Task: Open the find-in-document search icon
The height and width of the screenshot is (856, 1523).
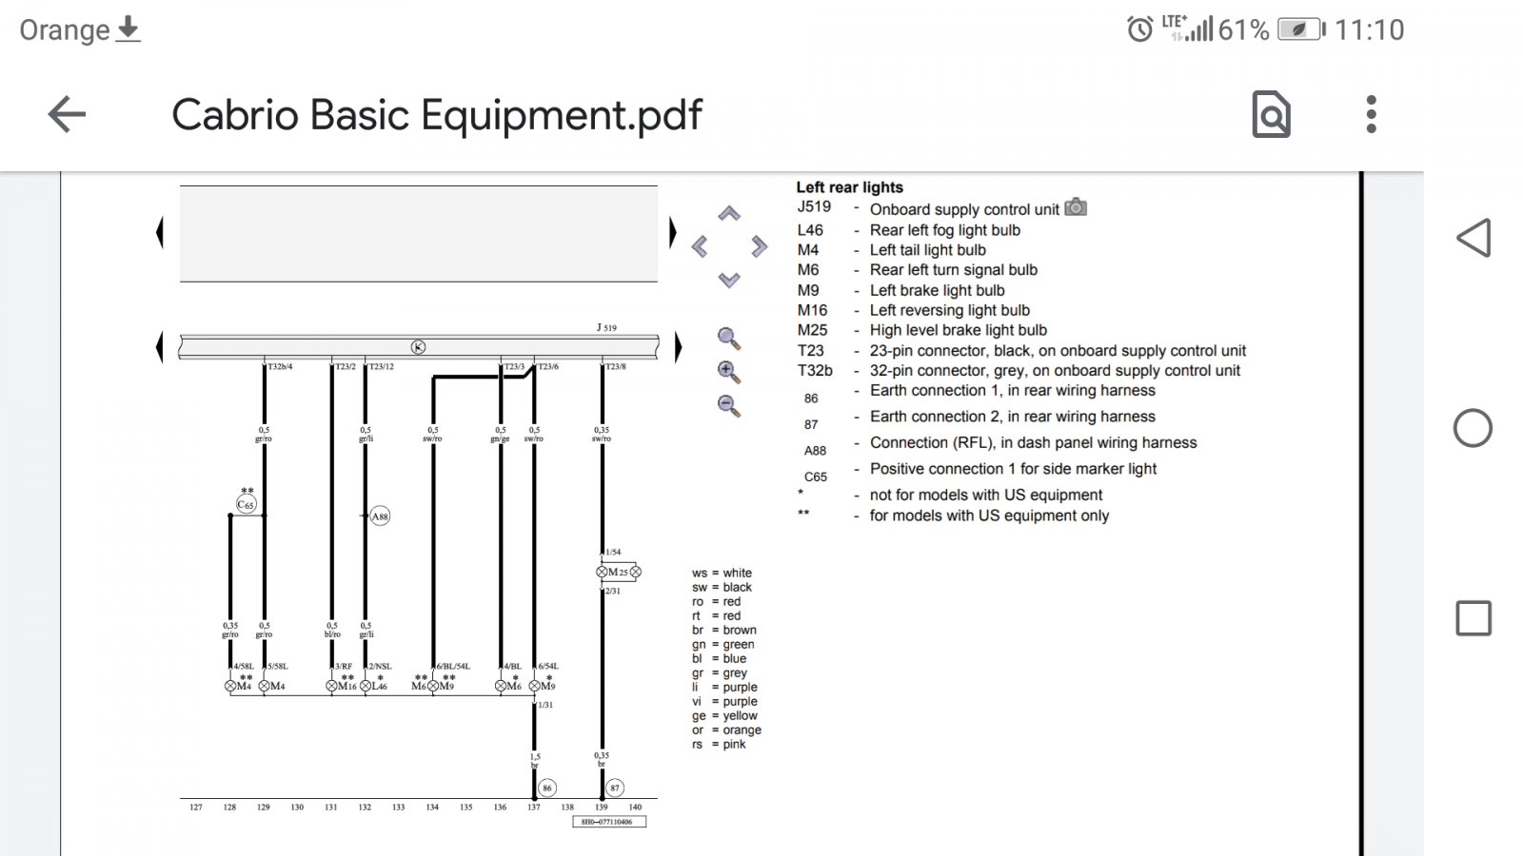Action: (1271, 114)
